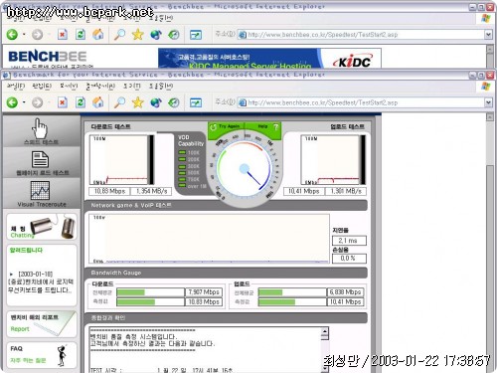Viewport: 497px width, 373px height.
Task: Click Stop icon in front browser toolbar
Action: pyautogui.click(x=63, y=102)
